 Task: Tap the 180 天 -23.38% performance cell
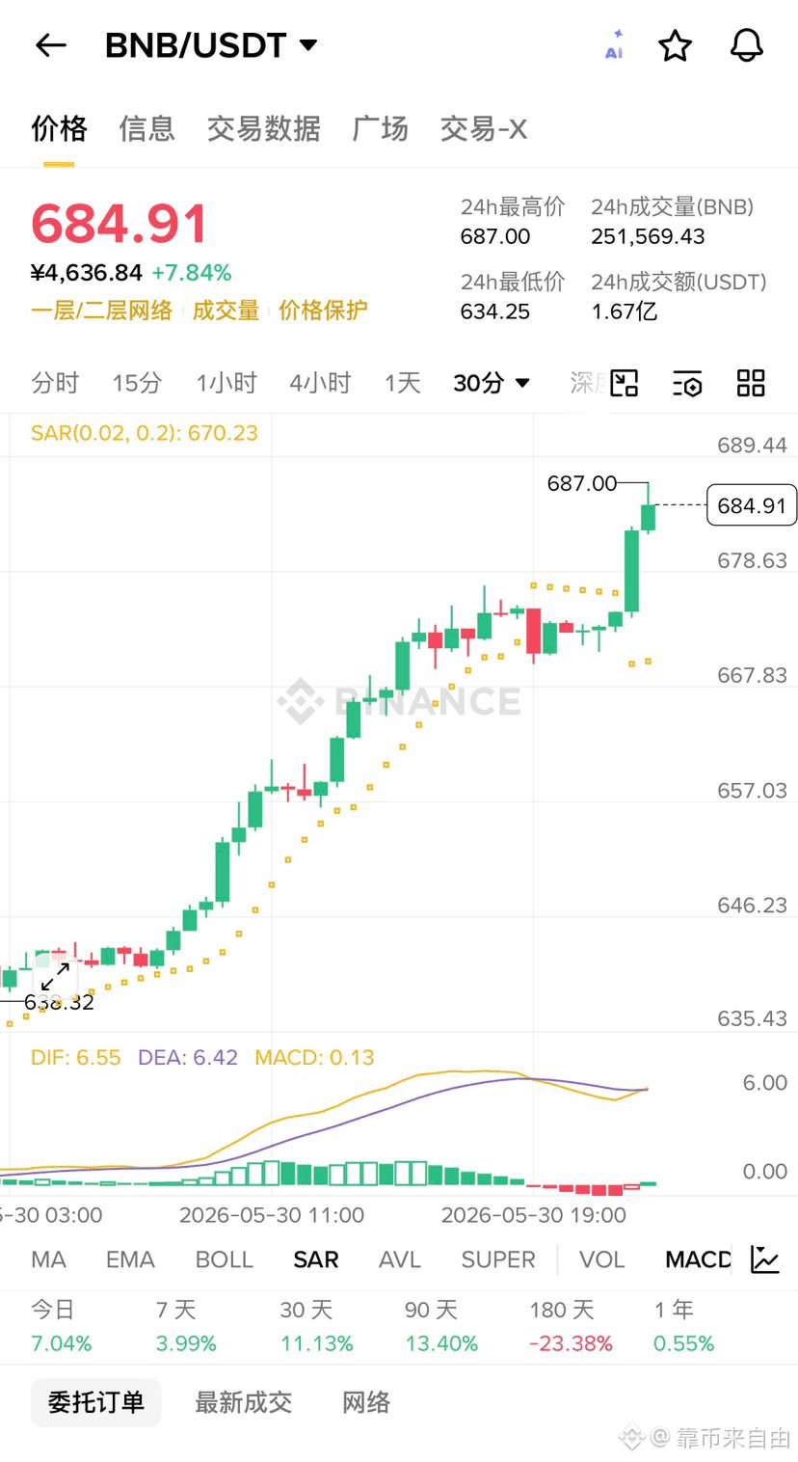tap(572, 1326)
